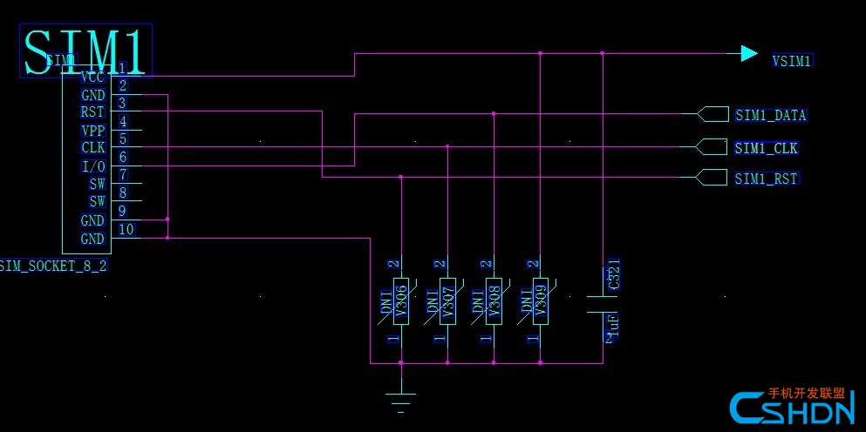Select the ground symbol at bottom
Image resolution: width=866 pixels, height=432 pixels.
coord(401,402)
